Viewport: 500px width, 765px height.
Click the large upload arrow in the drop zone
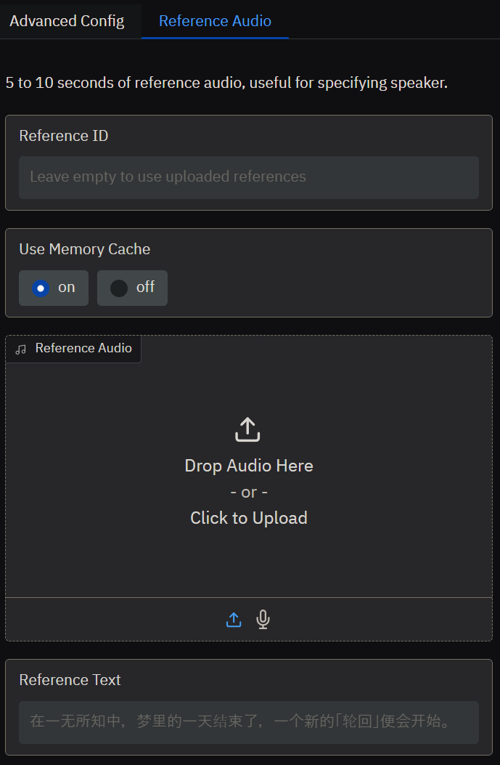(x=247, y=429)
